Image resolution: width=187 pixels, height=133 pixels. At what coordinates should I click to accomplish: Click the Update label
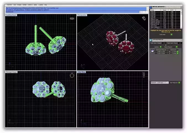[157, 47]
